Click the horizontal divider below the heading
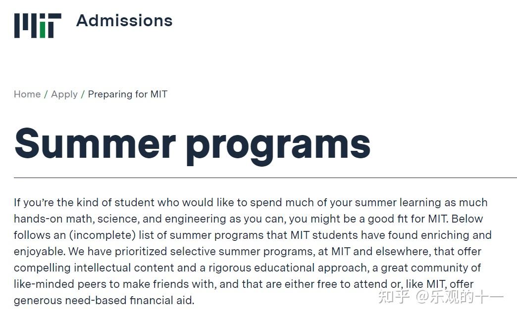Image resolution: width=517 pixels, height=318 pixels. coord(265,178)
